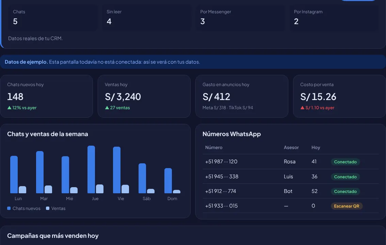Click the green up arrow beside 27 ventas
Image resolution: width=386 pixels, height=245 pixels.
[107, 108]
